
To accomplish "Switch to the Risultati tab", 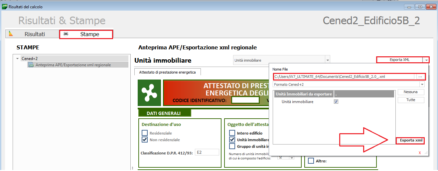I will pos(34,34).
